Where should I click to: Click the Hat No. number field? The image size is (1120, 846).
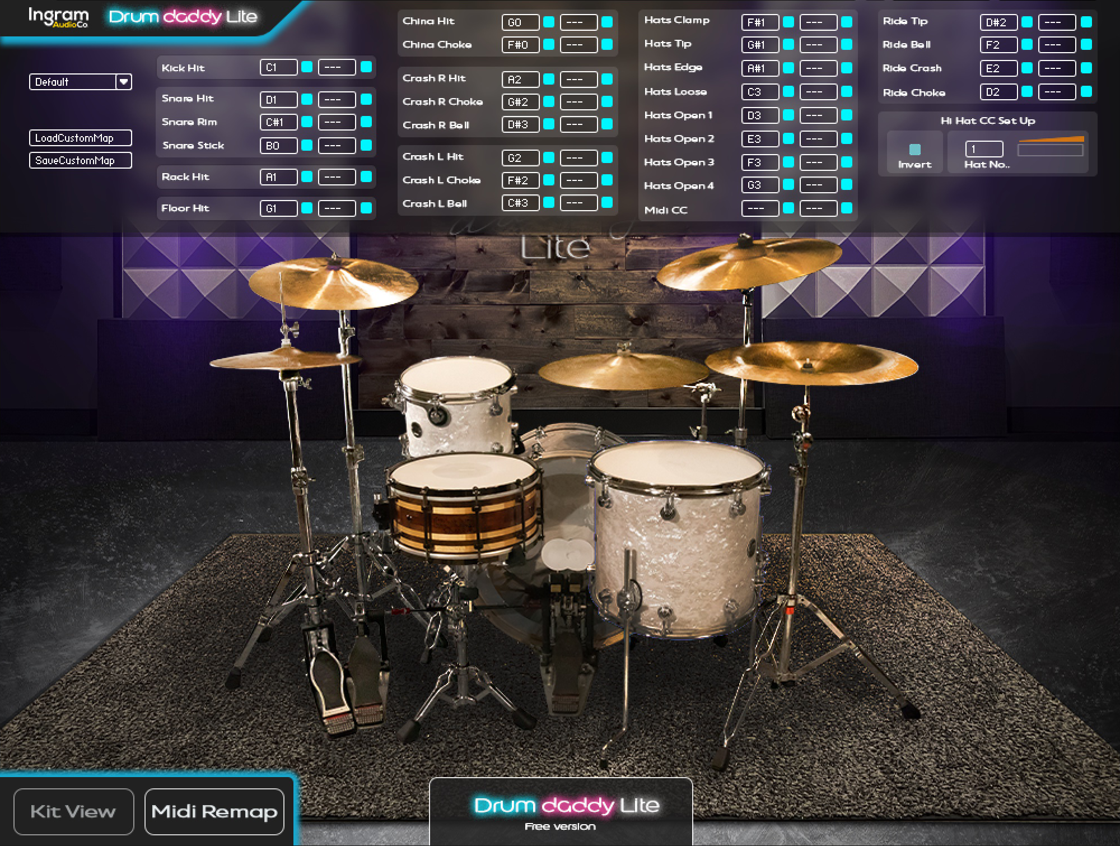tap(983, 149)
